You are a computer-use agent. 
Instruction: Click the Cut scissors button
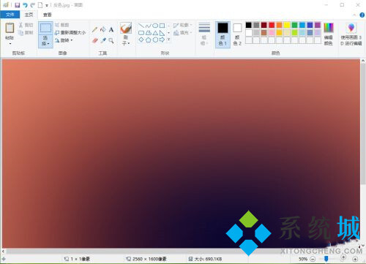tap(26, 25)
